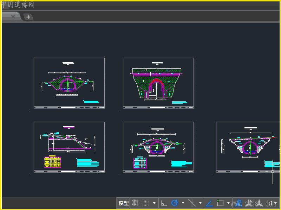Open the isometric drafting dropdown arrow
281x210 pixels.
point(201,203)
